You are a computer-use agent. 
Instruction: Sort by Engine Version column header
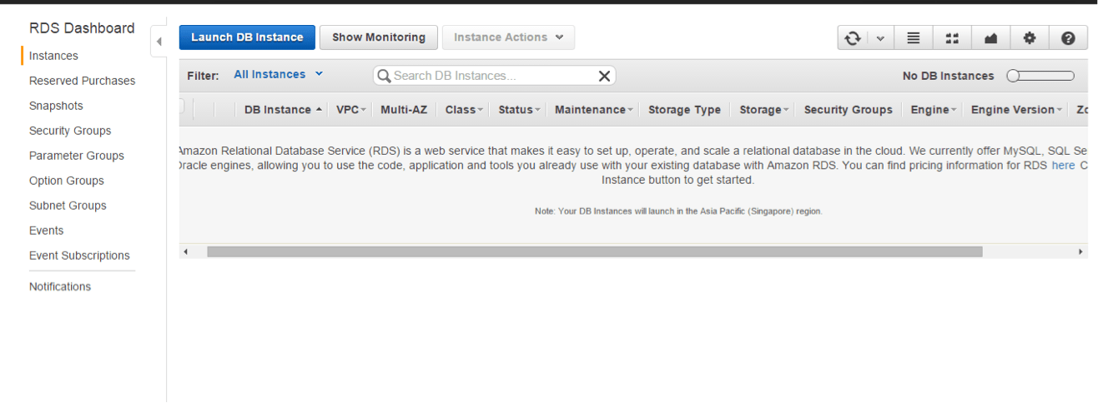click(1016, 110)
